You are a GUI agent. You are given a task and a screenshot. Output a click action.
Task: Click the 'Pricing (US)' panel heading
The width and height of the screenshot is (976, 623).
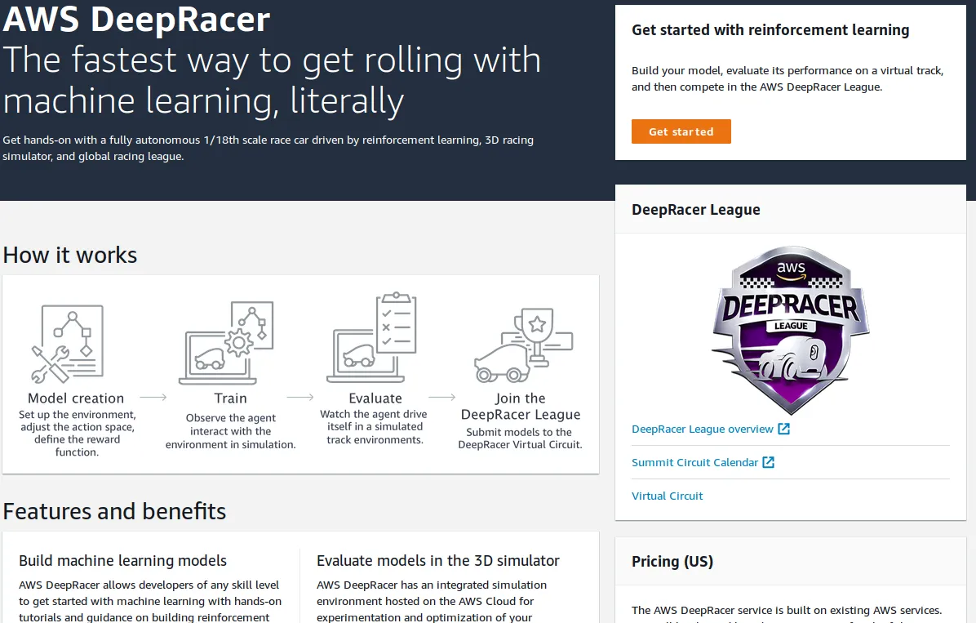pyautogui.click(x=672, y=561)
